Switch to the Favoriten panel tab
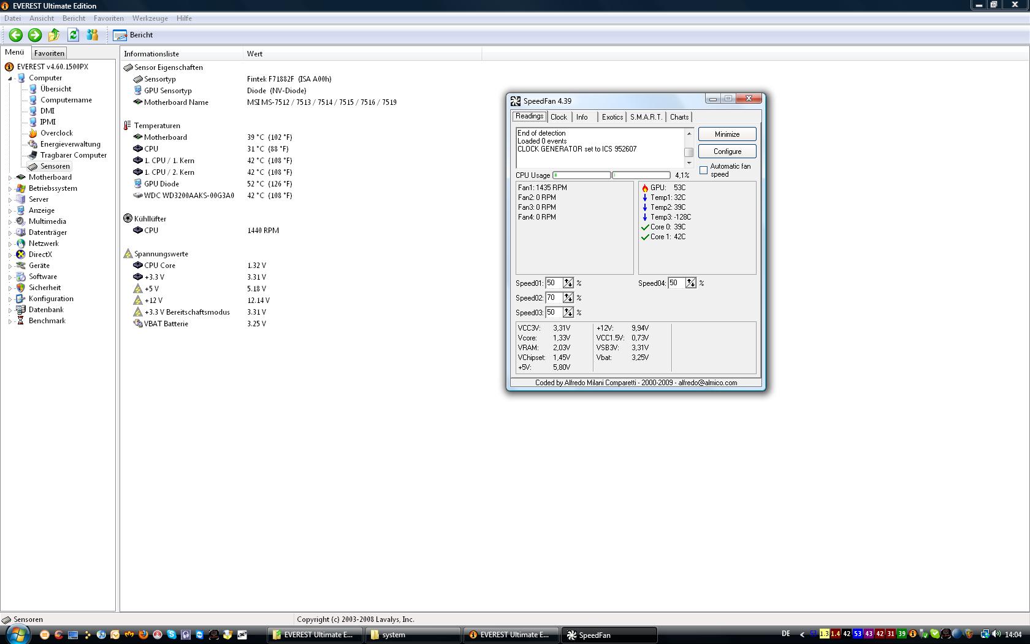 49,53
